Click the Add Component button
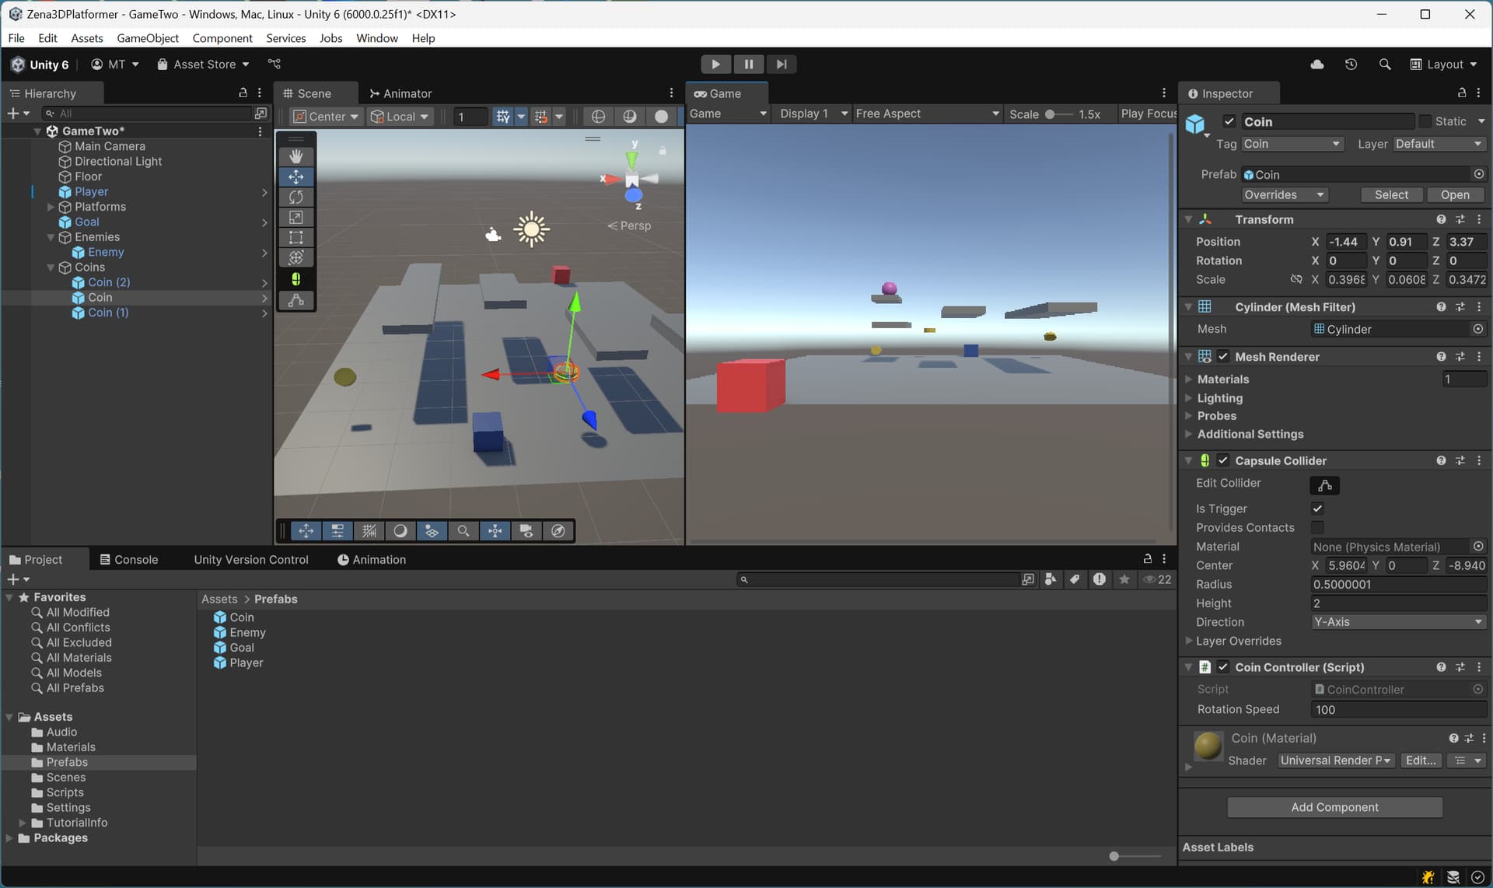The height and width of the screenshot is (888, 1493). point(1334,807)
